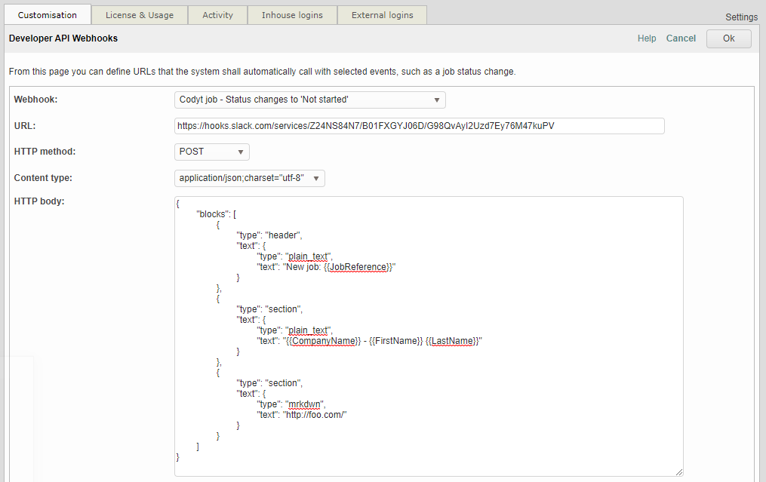
Task: Click the resize handle of HTTP body
Action: tap(678, 471)
